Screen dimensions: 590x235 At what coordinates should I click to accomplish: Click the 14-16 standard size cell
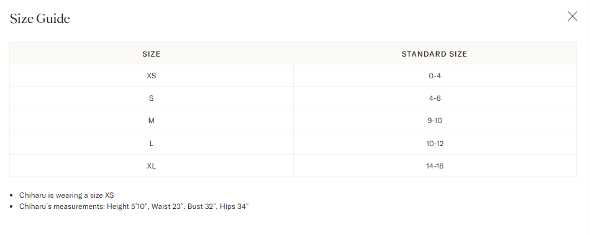pos(435,166)
